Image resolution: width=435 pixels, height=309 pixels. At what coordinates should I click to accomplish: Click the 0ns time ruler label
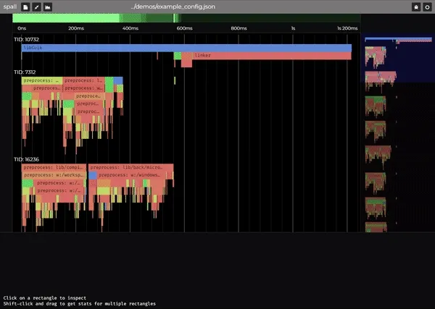point(22,28)
